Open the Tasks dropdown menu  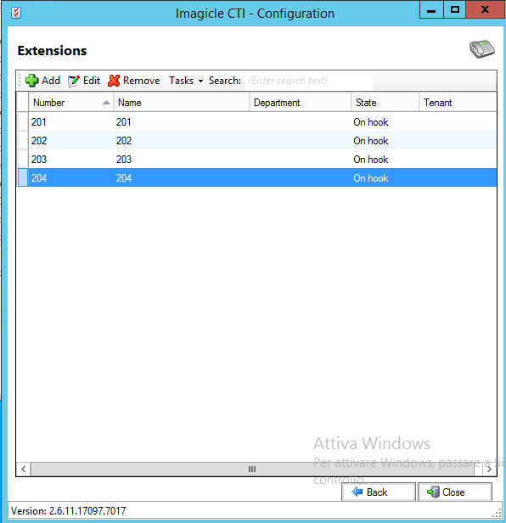coord(186,81)
